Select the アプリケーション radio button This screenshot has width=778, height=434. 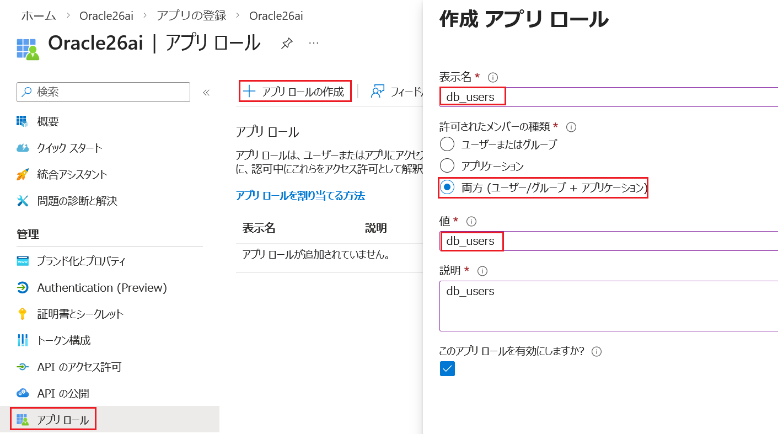(447, 165)
